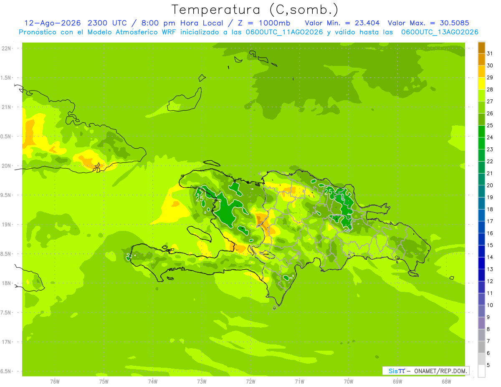
Task: Click the "20N" latitude label
Action: [6, 166]
